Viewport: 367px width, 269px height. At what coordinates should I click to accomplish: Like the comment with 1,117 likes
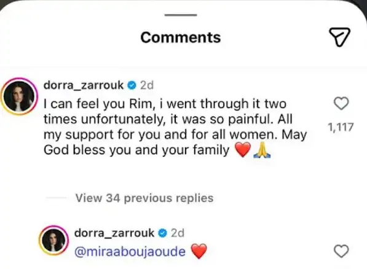tap(341, 103)
